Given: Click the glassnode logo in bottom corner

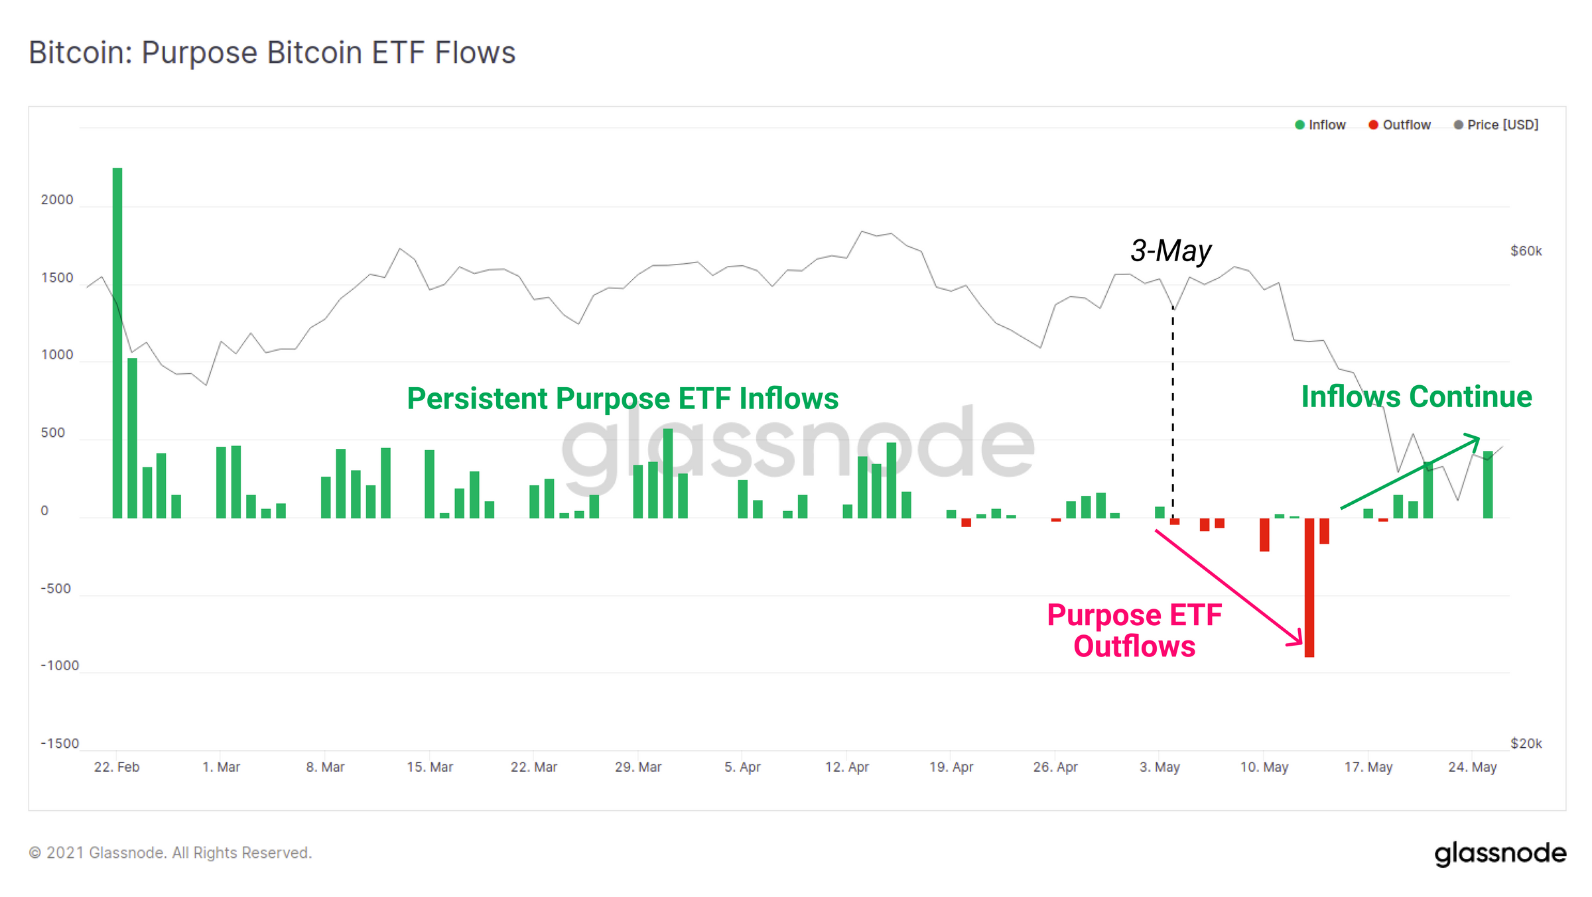Looking at the screenshot, I should [x=1500, y=853].
